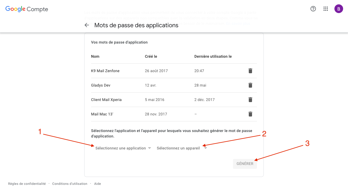Expand the application selector chevron
The height and width of the screenshot is (190, 348).
tap(150, 148)
